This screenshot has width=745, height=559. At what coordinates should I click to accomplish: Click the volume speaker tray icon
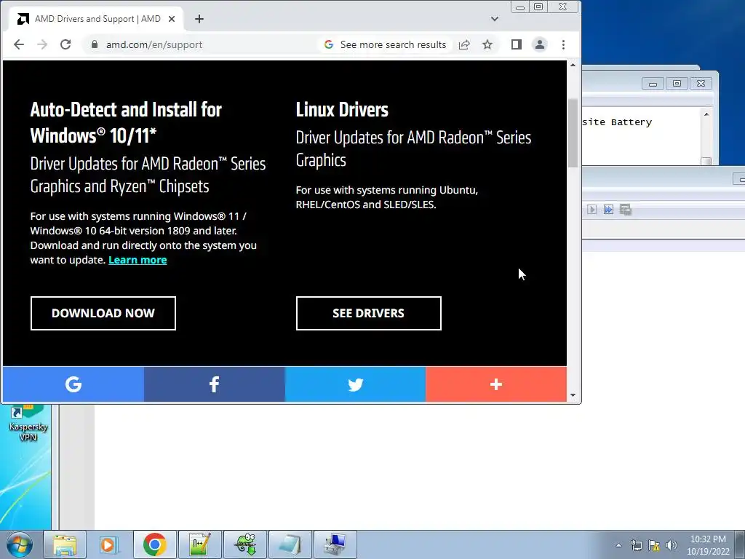point(672,545)
